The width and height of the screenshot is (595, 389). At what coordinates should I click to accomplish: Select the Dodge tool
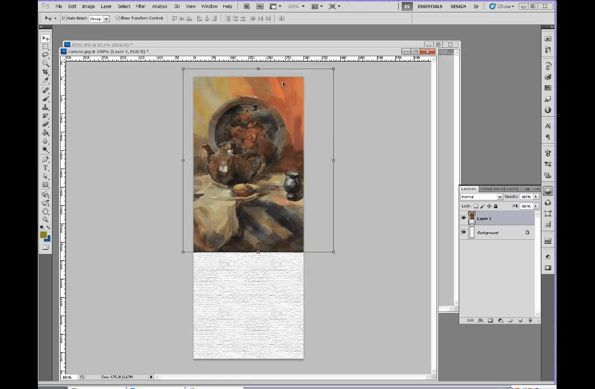[x=45, y=149]
